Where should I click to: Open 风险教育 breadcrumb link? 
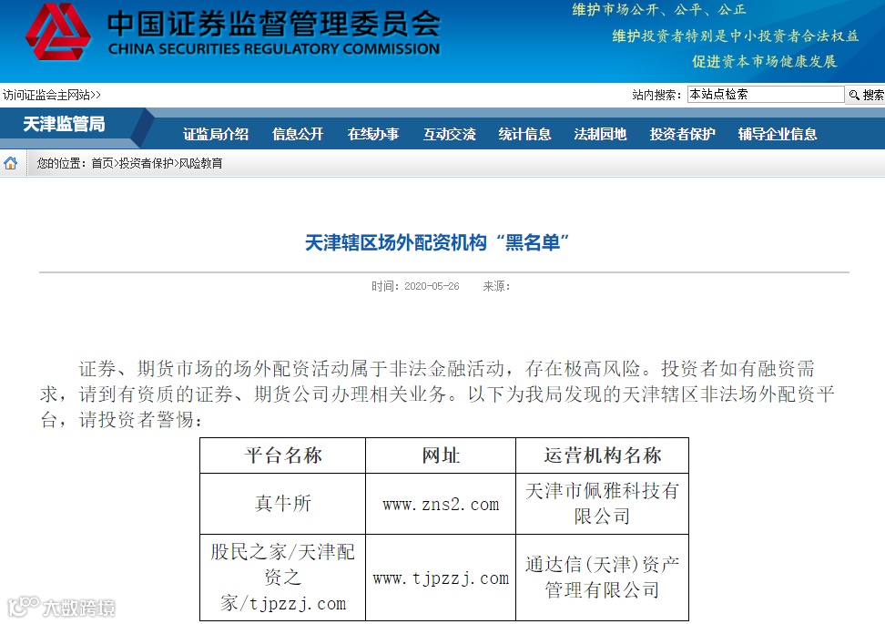tap(200, 164)
